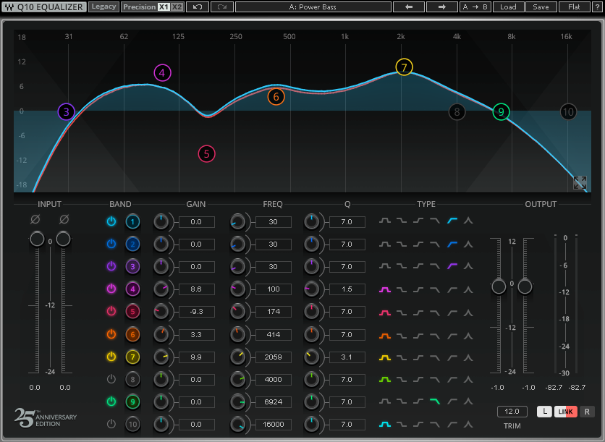The width and height of the screenshot is (605, 442).
Task: Disable band 4 power button
Action: (111, 289)
